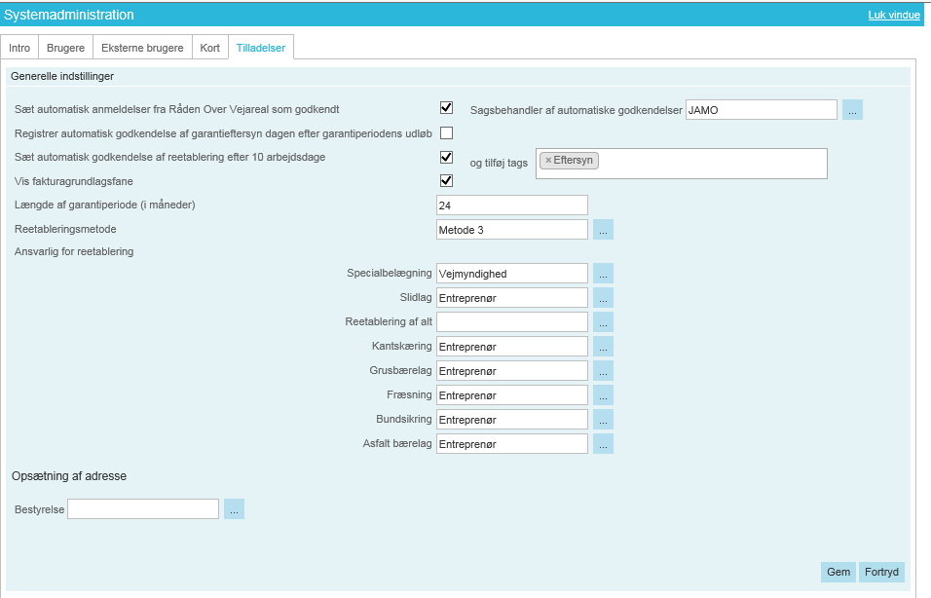The height and width of the screenshot is (598, 931).
Task: Click the ellipsis button for Slidlag
Action: coord(603,298)
